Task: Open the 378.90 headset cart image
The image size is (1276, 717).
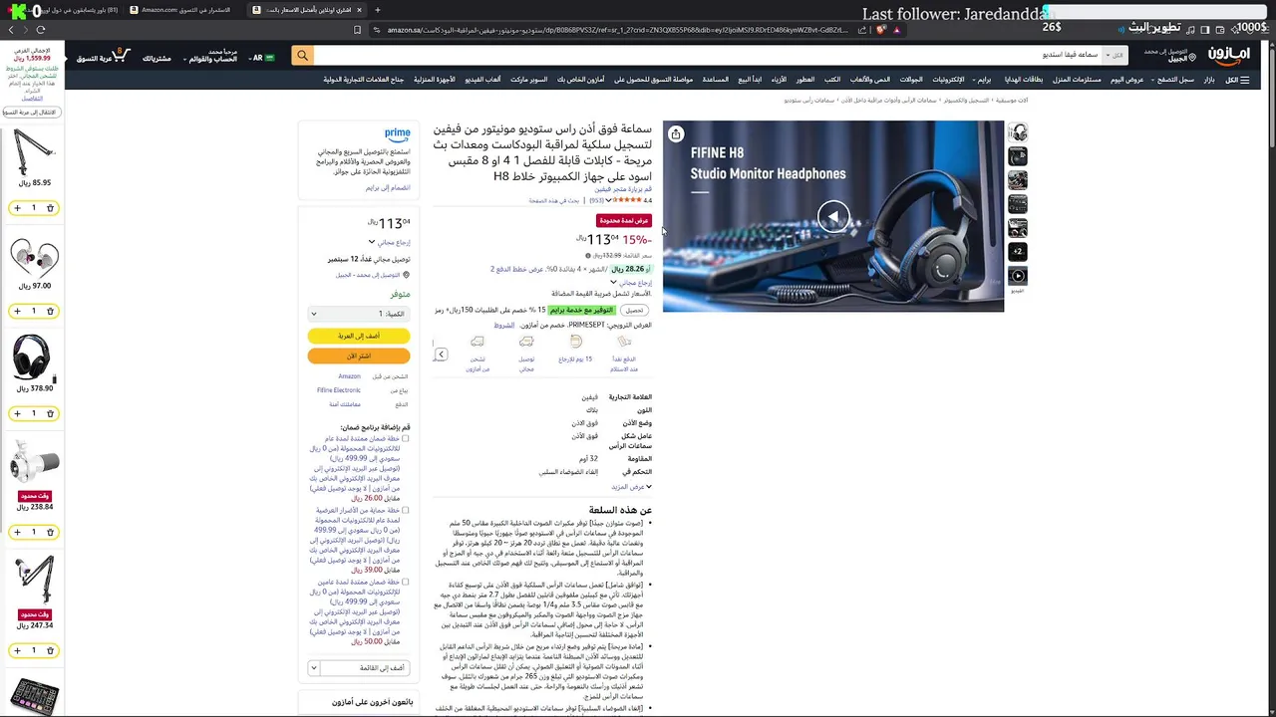Action: [x=34, y=357]
